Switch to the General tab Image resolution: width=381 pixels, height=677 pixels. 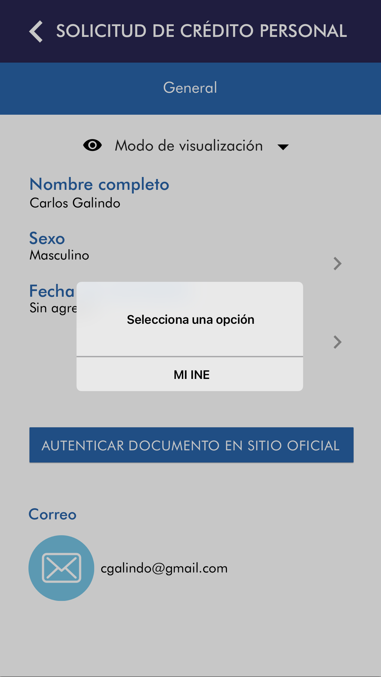(190, 88)
